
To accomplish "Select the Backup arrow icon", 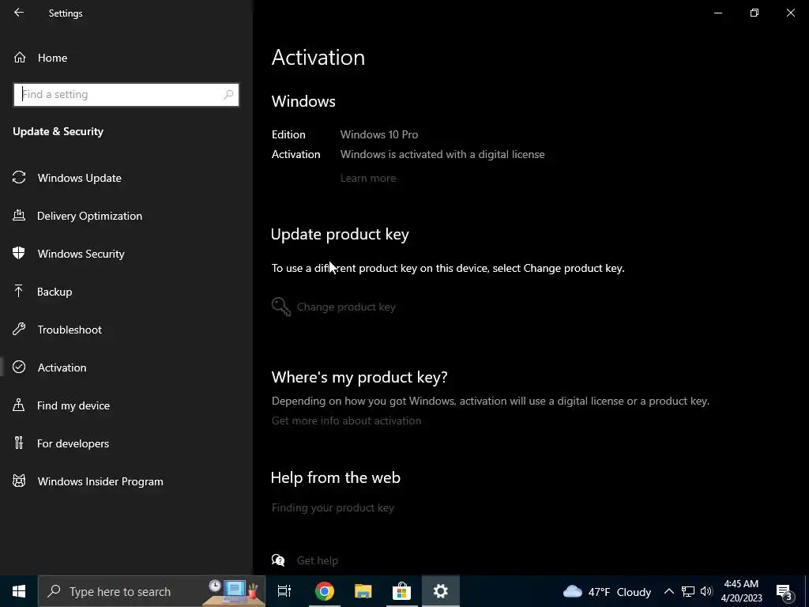I will tap(19, 291).
